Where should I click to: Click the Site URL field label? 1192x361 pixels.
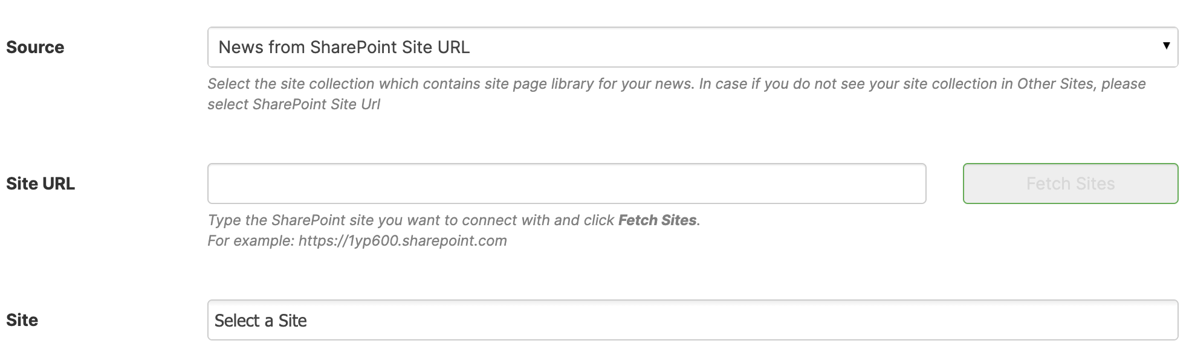pos(40,184)
